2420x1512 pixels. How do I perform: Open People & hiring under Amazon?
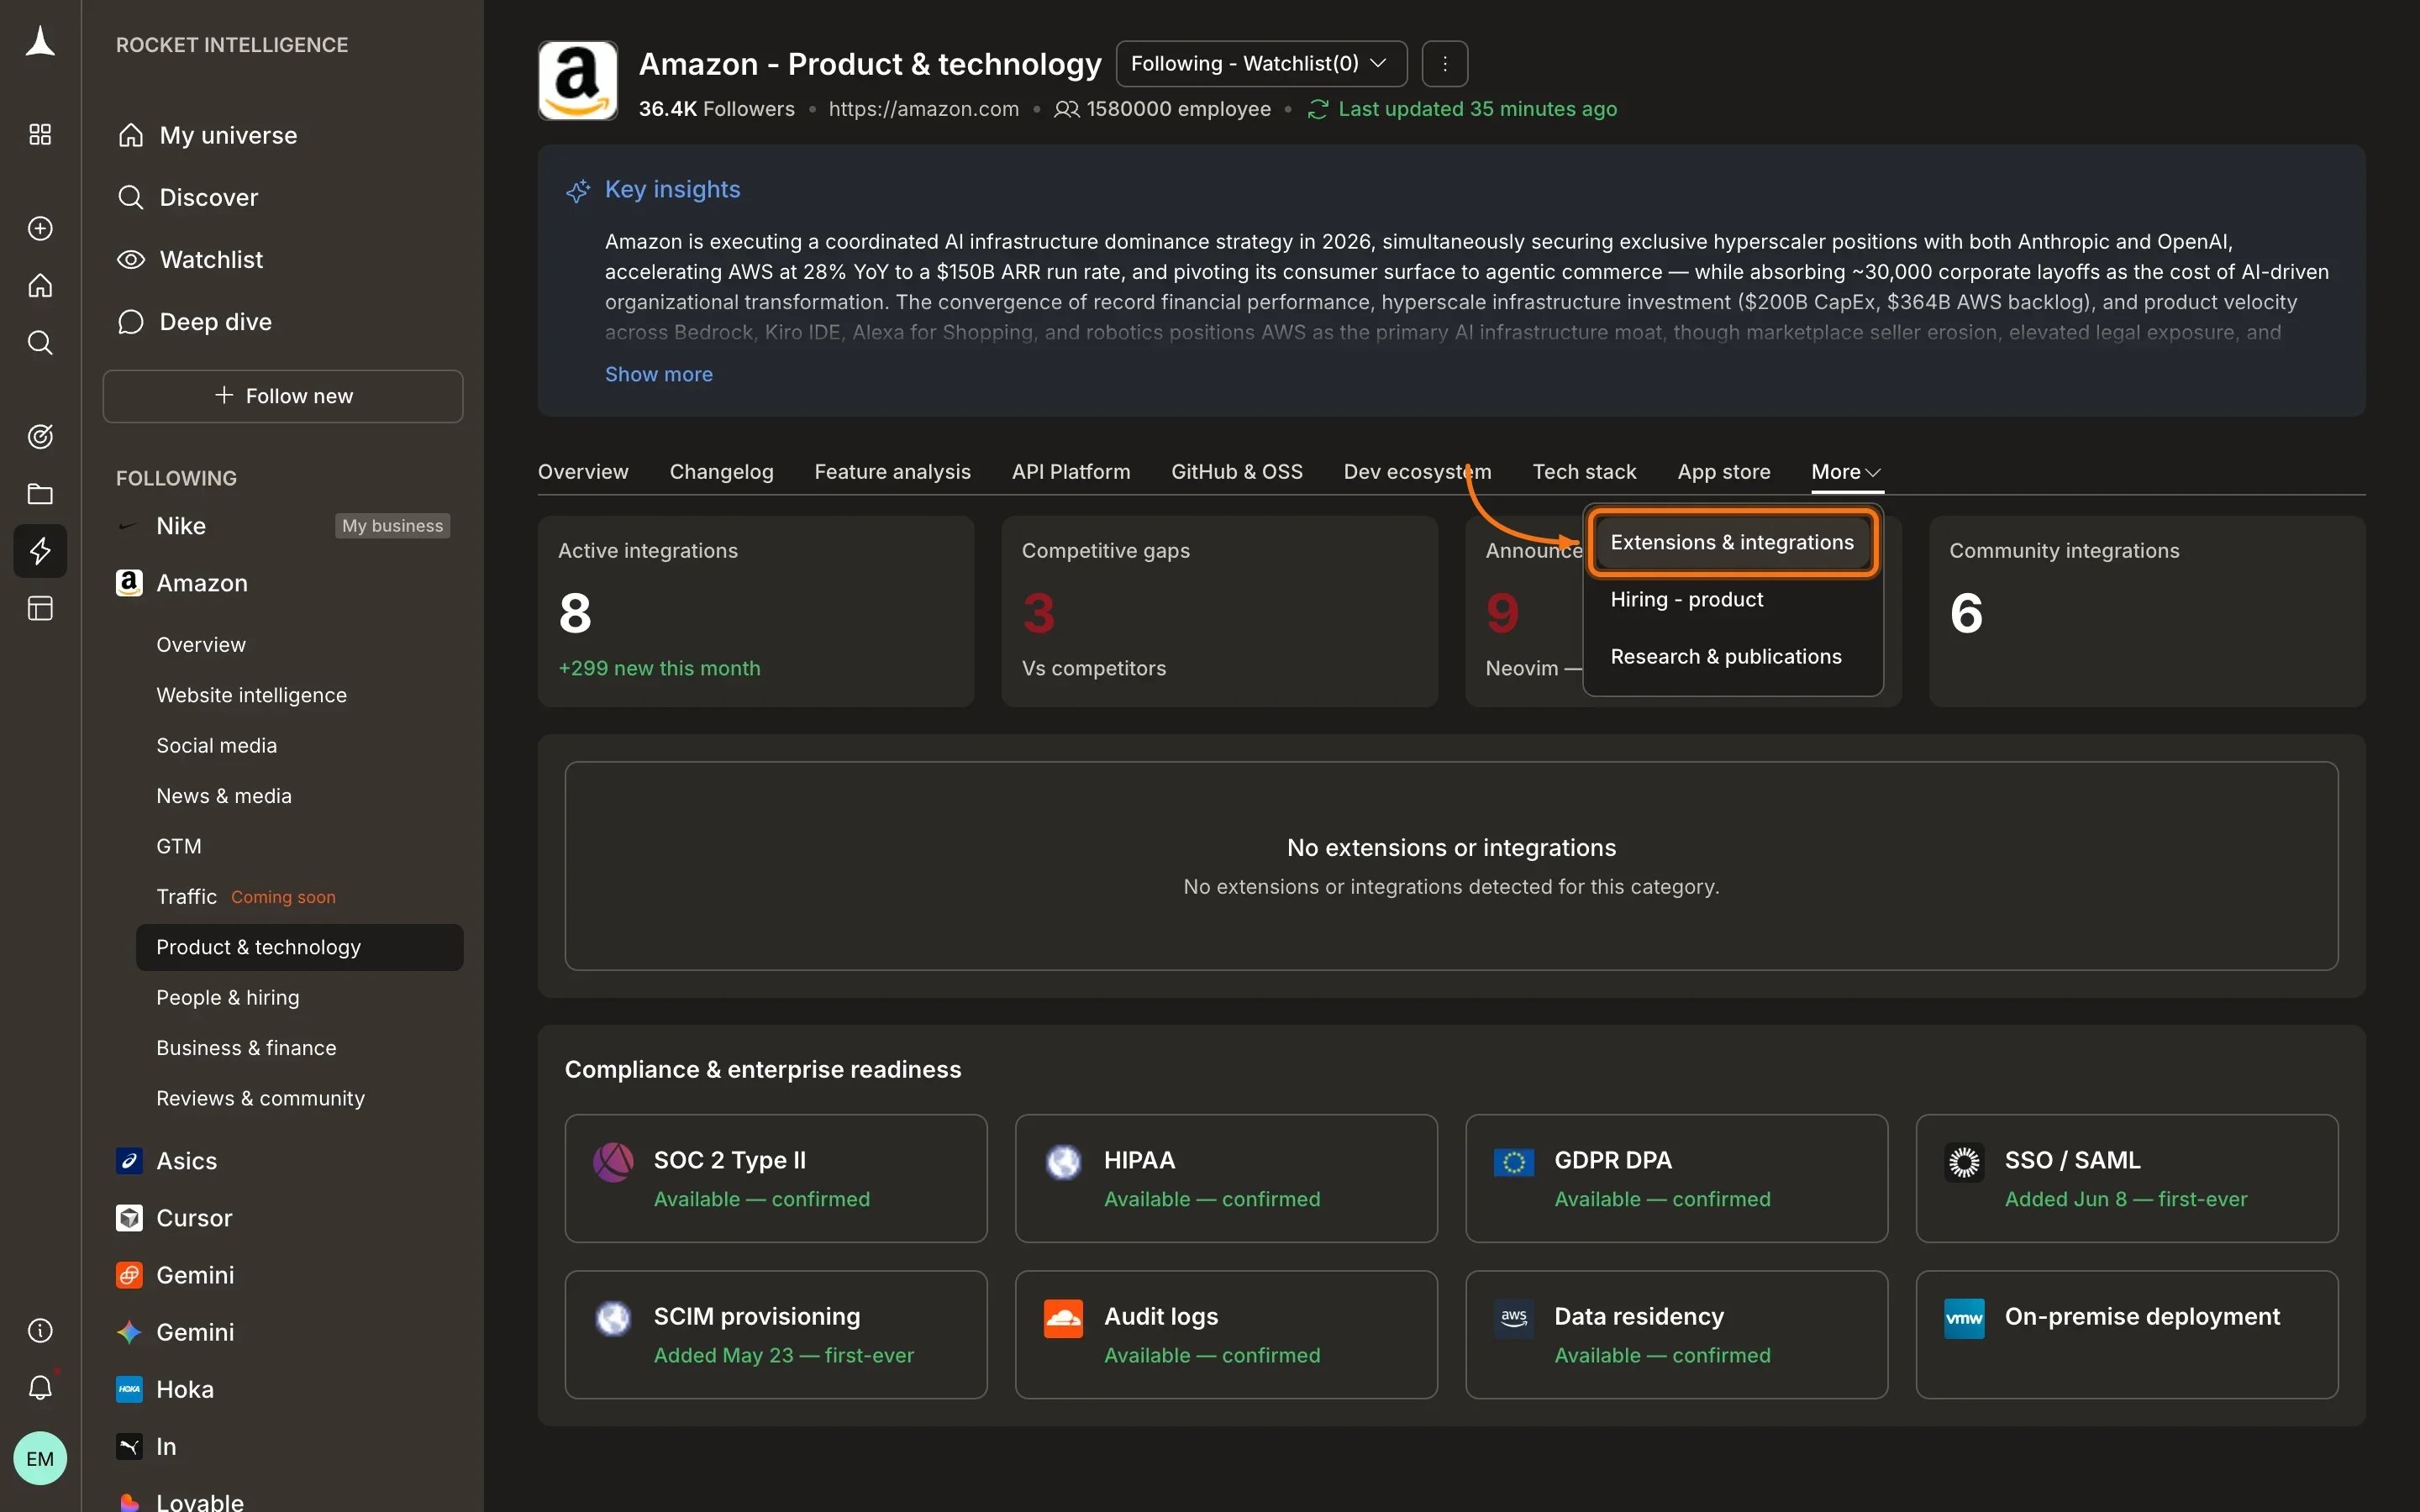click(227, 997)
